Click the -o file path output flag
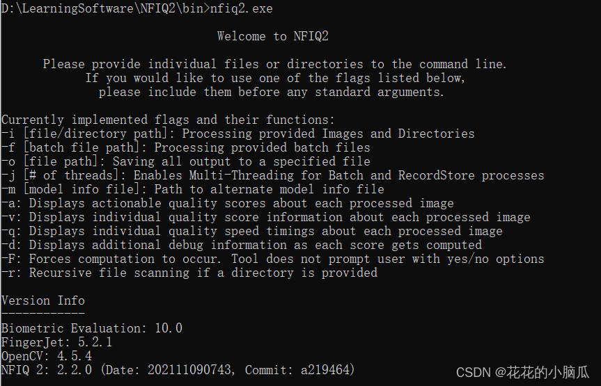The height and width of the screenshot is (386, 601). tap(186, 161)
